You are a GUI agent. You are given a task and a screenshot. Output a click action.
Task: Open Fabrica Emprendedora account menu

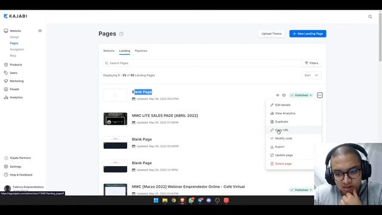point(24,188)
